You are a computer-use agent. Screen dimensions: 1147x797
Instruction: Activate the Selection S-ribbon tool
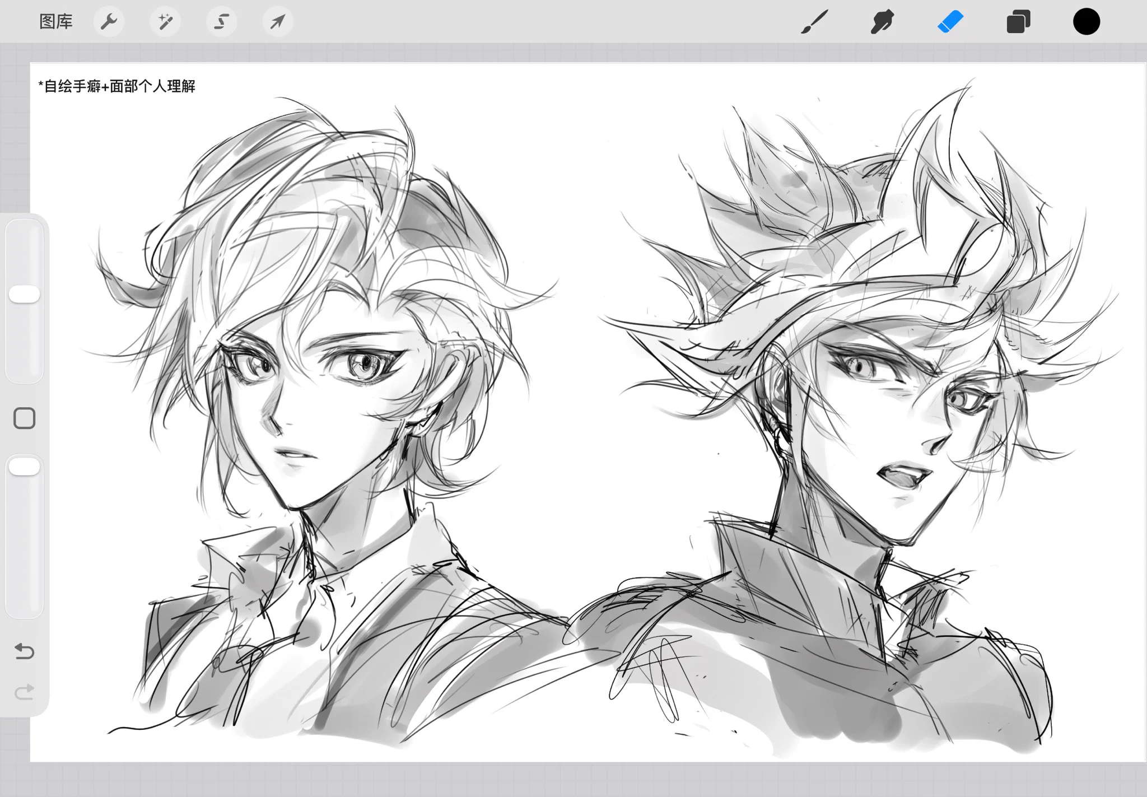coord(221,22)
